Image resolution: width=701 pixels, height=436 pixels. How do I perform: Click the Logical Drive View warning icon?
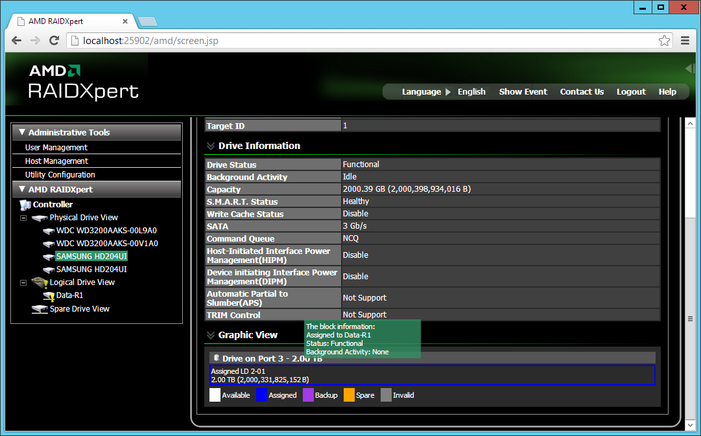[40, 282]
